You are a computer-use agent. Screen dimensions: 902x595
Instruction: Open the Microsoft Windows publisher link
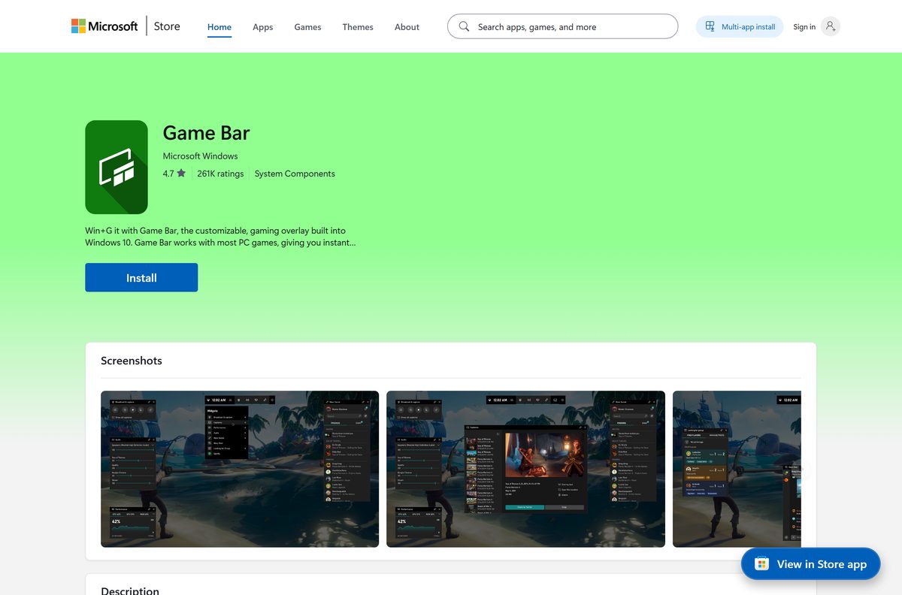point(200,156)
